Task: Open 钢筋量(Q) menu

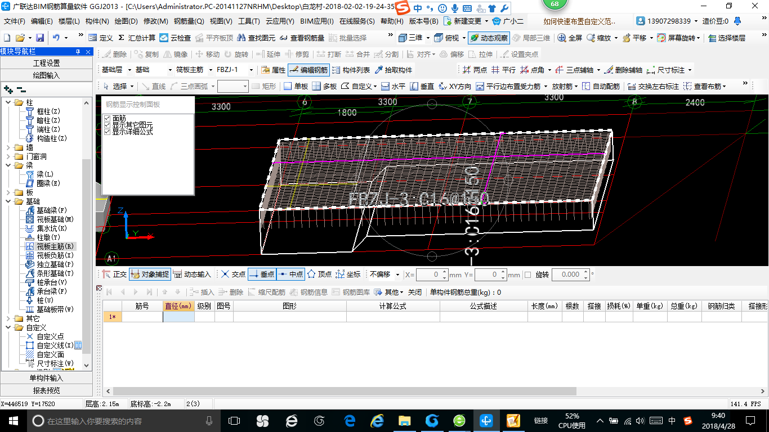Action: pos(189,21)
